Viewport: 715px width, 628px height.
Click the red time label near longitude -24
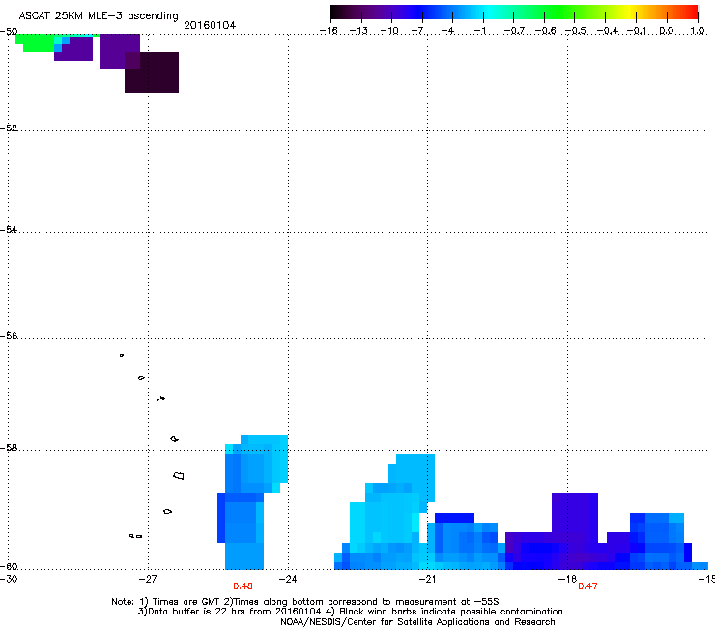[243, 586]
